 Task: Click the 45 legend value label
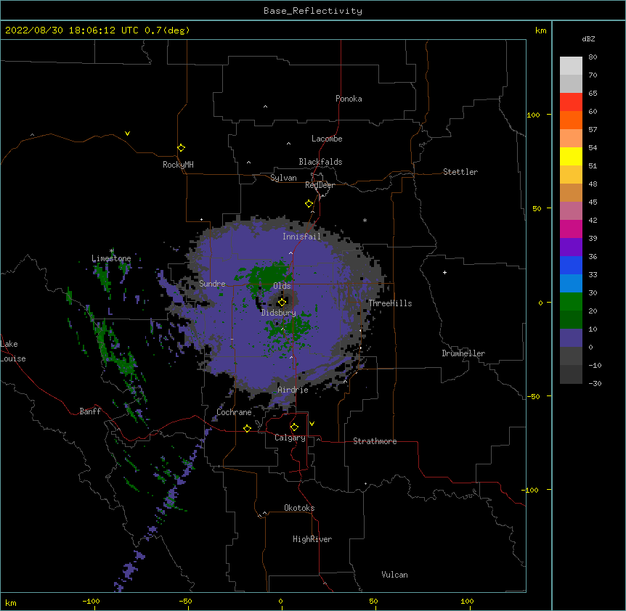(x=593, y=202)
